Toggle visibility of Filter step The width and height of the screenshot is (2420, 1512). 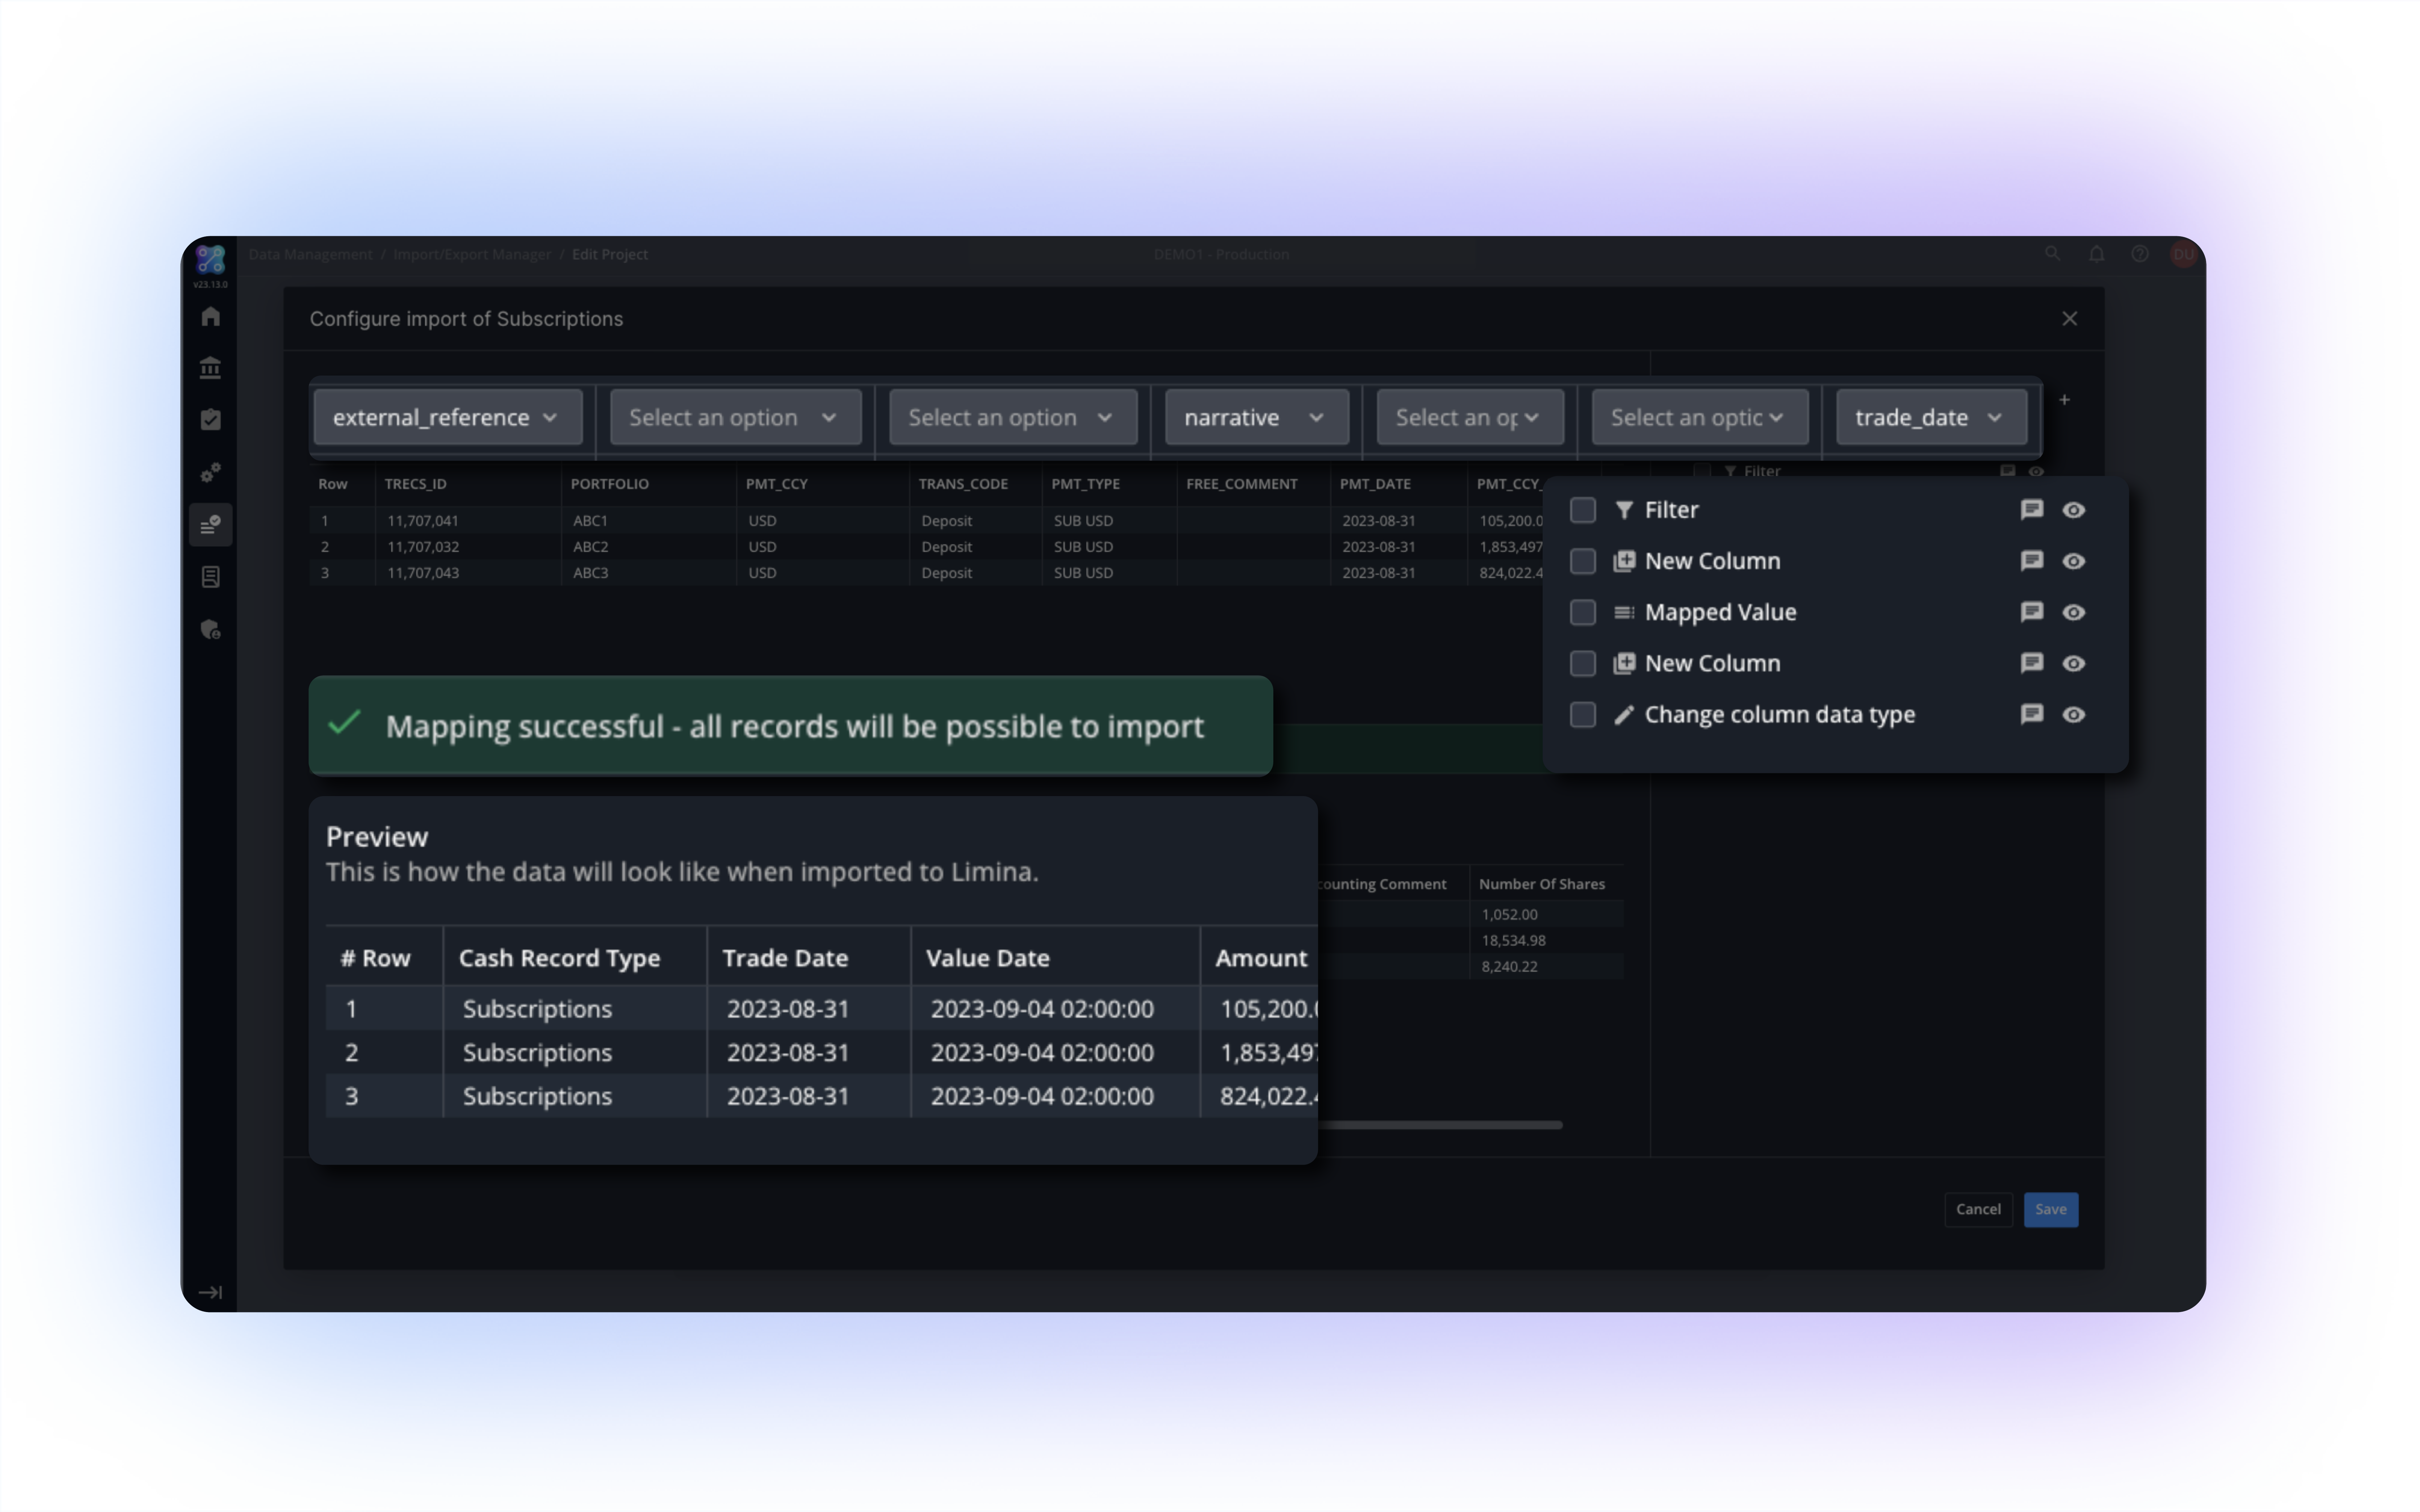[x=2074, y=510]
